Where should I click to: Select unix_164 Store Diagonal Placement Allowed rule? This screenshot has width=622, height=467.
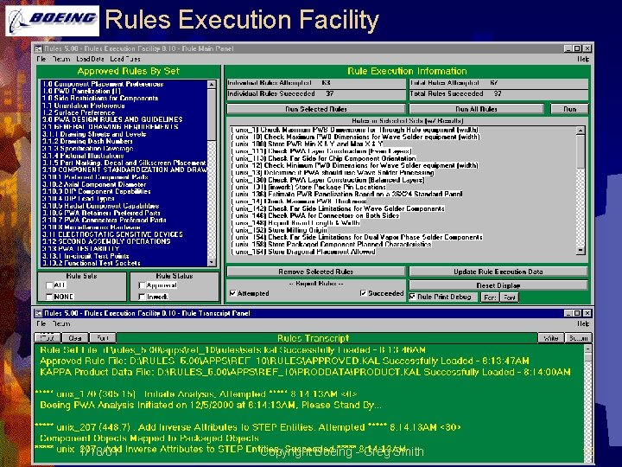click(x=303, y=252)
